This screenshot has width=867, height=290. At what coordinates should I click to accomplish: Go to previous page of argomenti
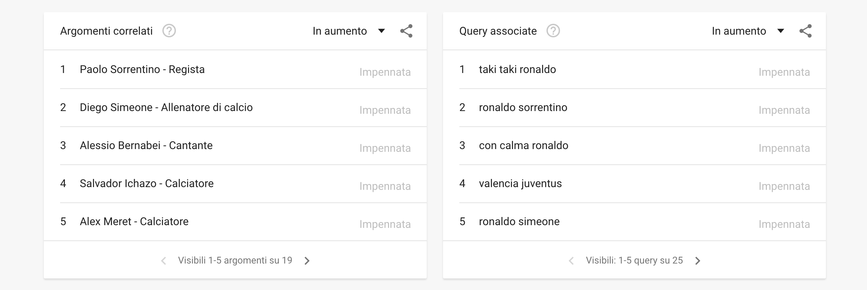tap(164, 260)
